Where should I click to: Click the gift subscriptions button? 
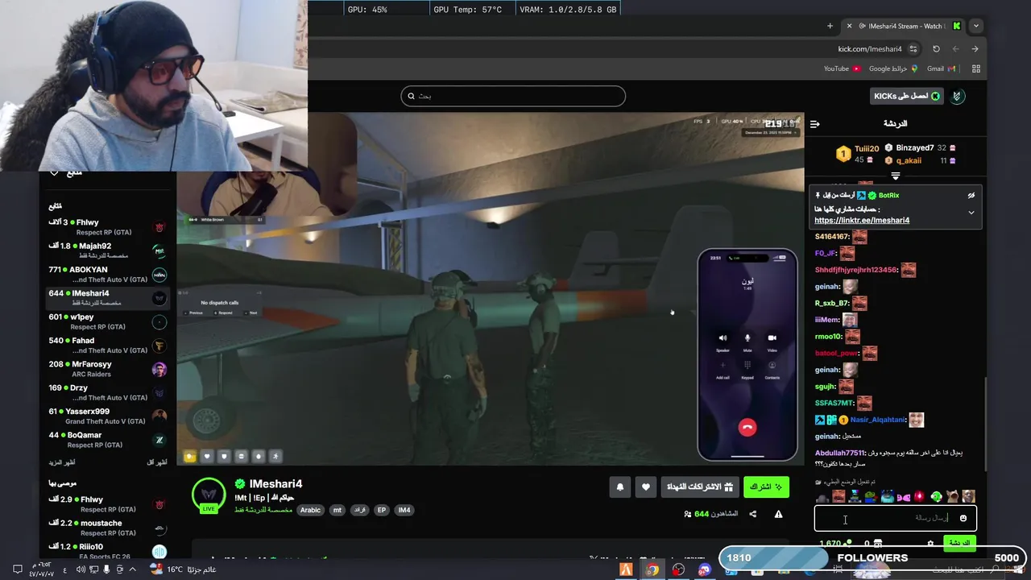click(700, 487)
